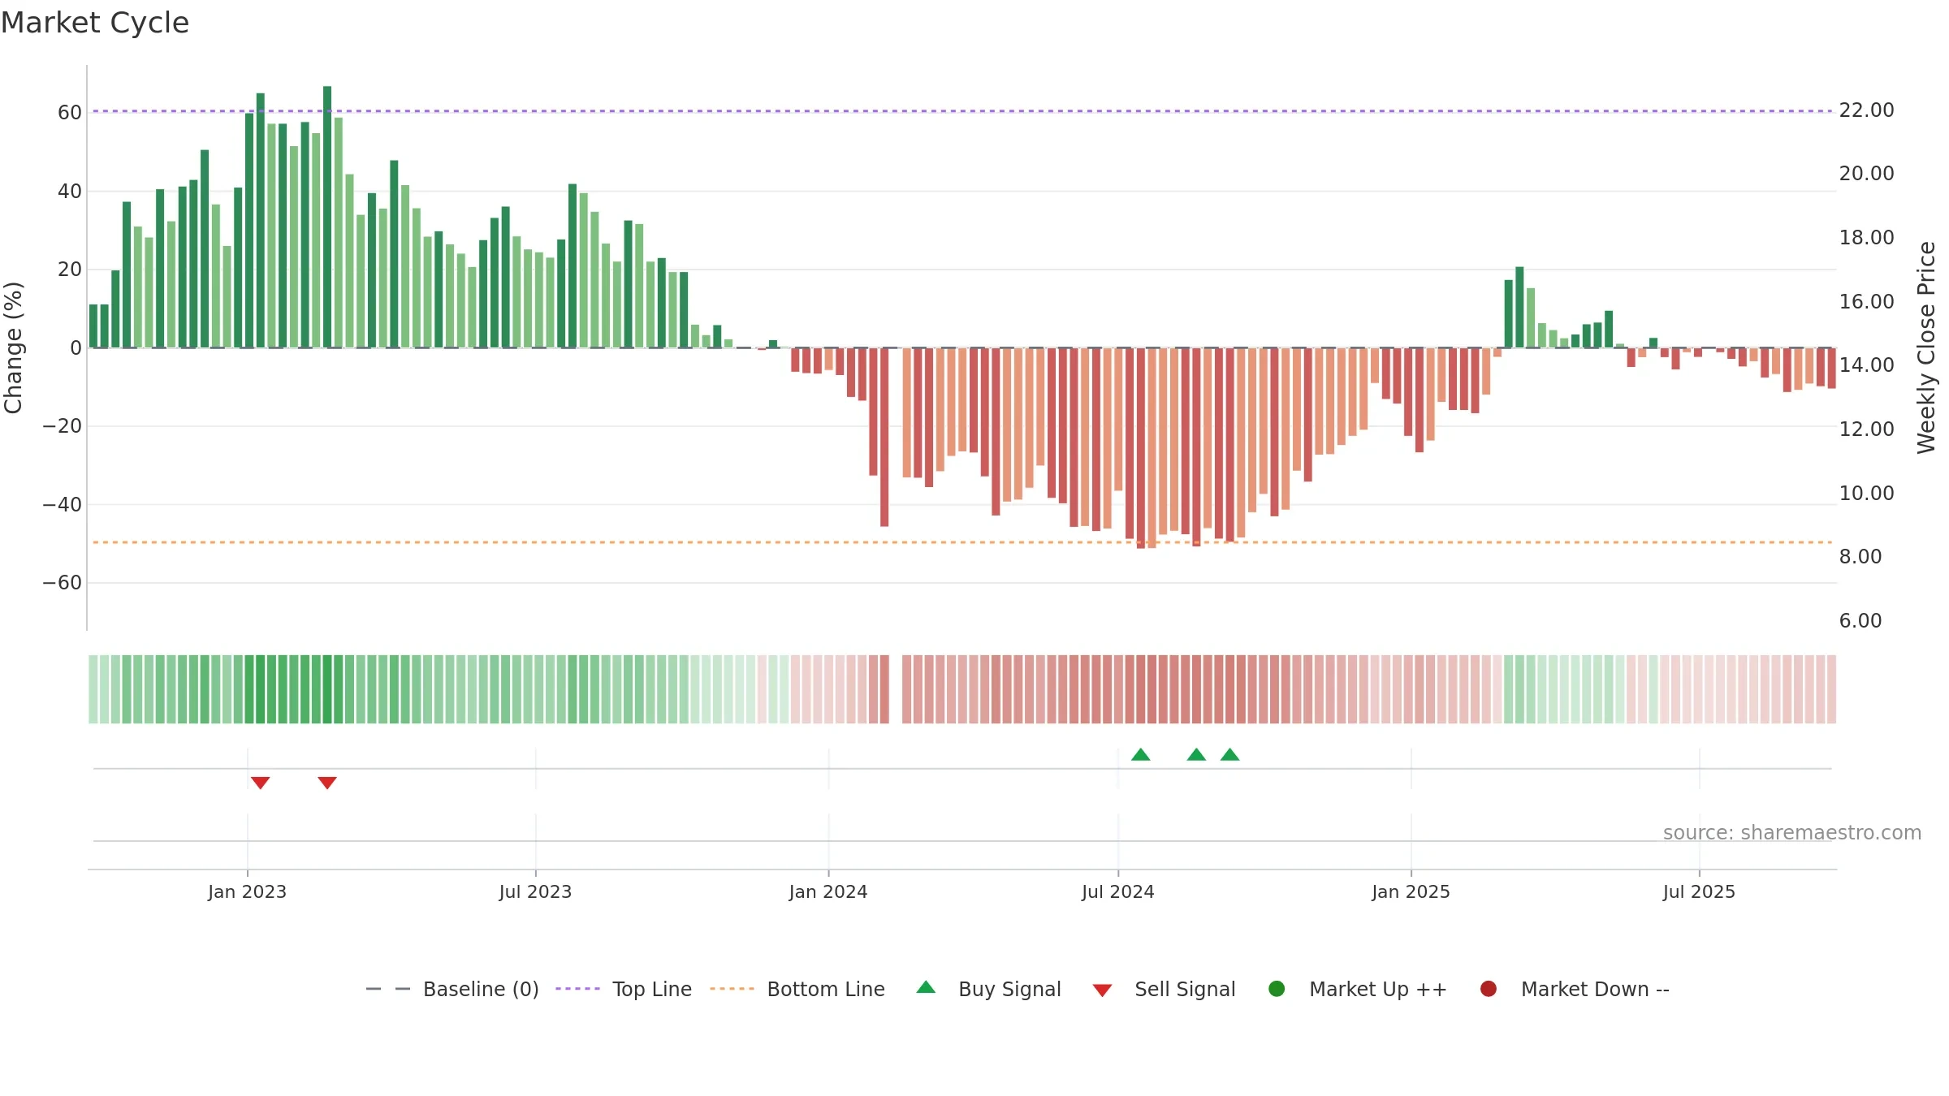Toggle the Baseline (0) legend entry

(x=452, y=989)
